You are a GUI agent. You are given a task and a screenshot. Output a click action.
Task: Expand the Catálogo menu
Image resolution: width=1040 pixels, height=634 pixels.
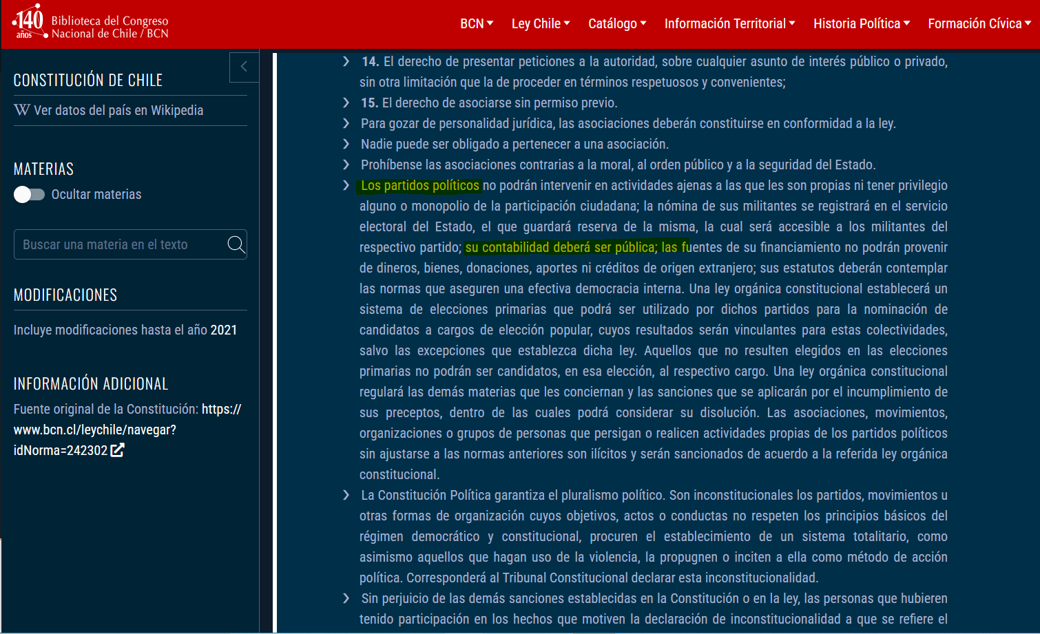[617, 23]
